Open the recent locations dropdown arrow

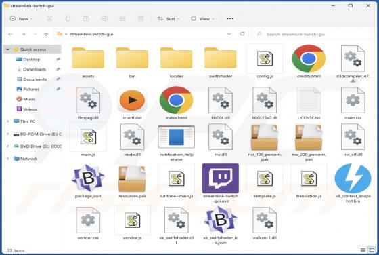[x=35, y=34]
